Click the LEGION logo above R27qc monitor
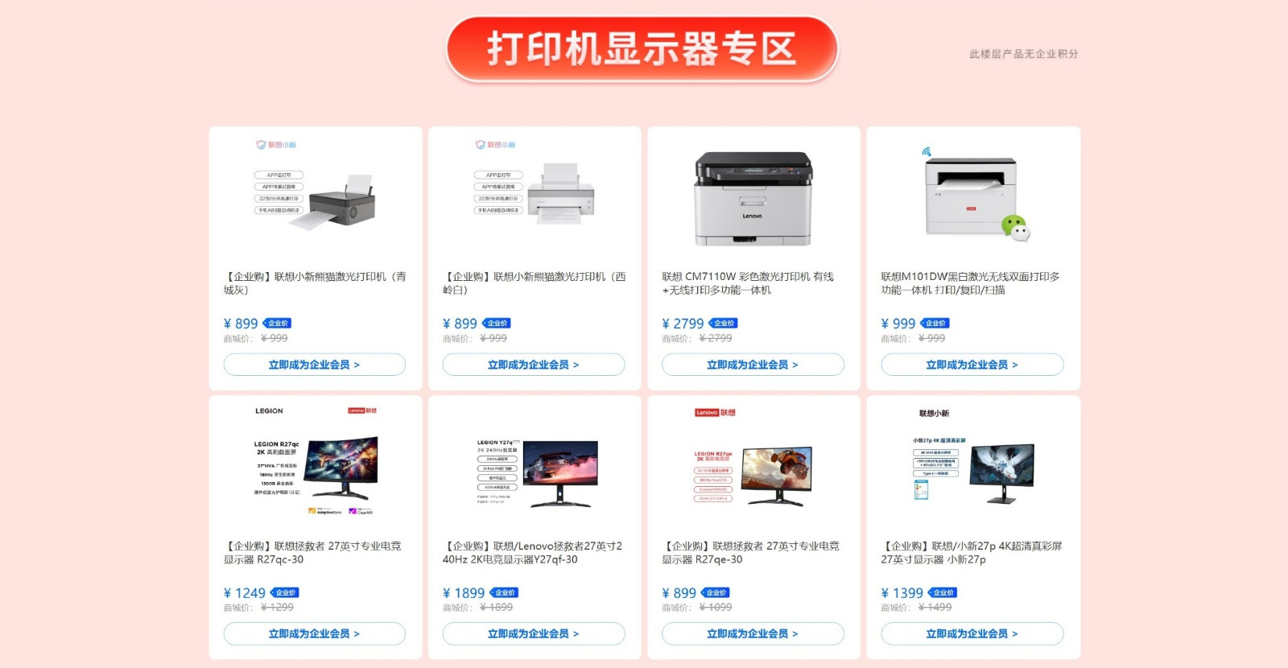The height and width of the screenshot is (668, 1288). (269, 410)
